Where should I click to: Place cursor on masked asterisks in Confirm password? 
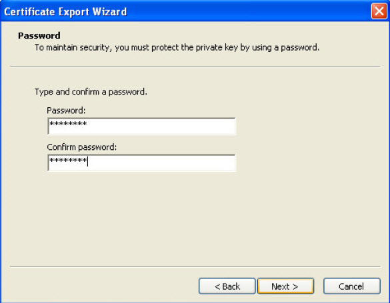[68, 160]
